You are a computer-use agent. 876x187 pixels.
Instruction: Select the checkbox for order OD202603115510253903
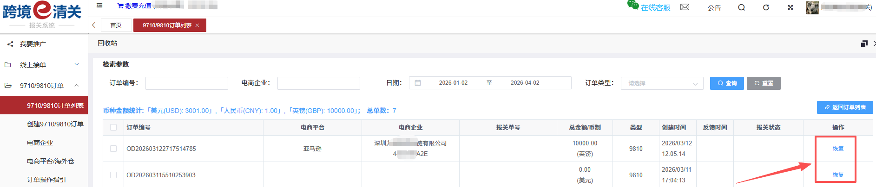click(x=113, y=175)
